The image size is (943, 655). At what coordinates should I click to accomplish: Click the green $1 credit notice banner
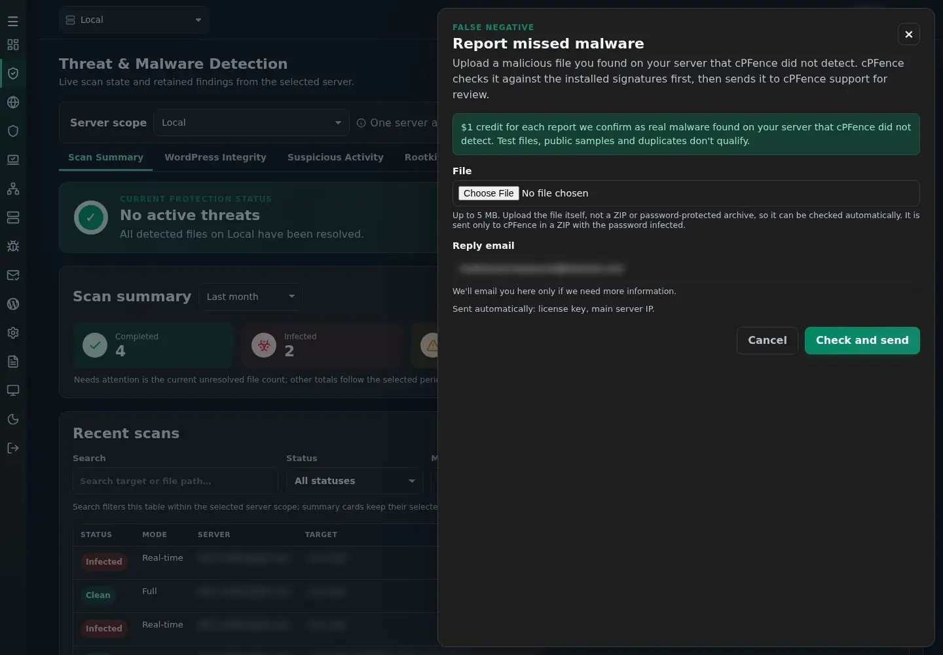tap(686, 134)
